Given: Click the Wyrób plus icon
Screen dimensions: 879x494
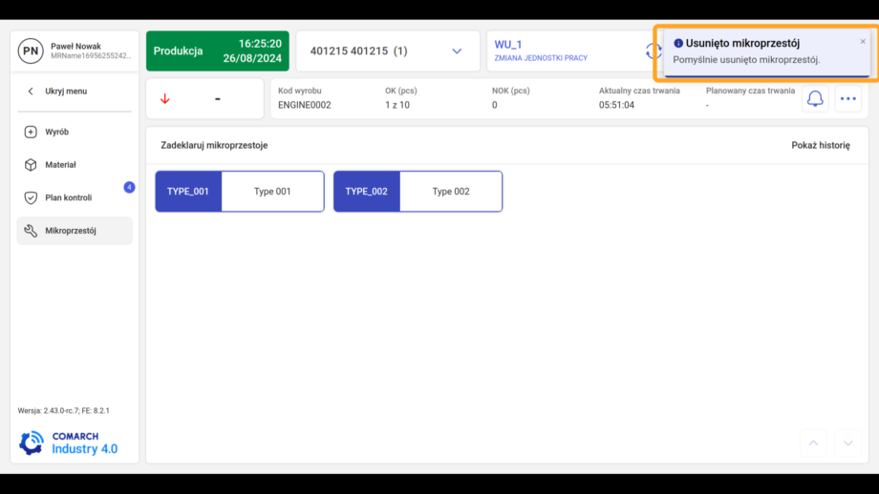Looking at the screenshot, I should click(31, 132).
